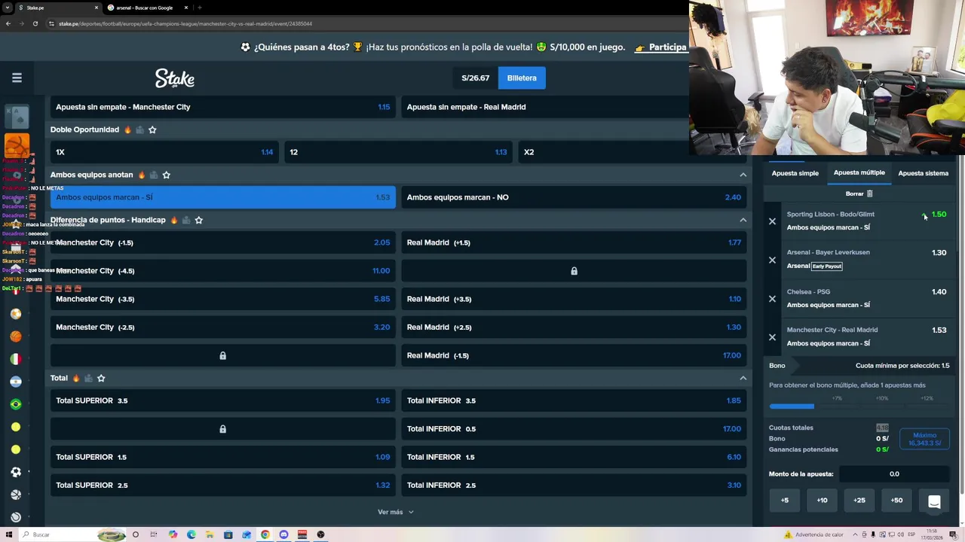Screen dimensions: 965x542
Task: Add +25 to the stake
Action: (x=859, y=500)
